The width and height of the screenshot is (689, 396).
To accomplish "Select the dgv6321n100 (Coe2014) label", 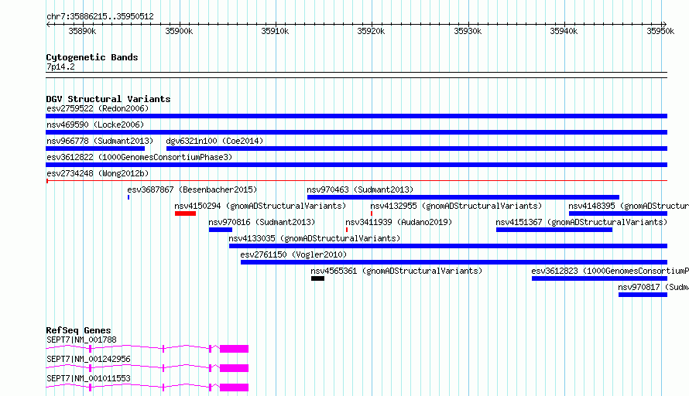I will (x=214, y=141).
